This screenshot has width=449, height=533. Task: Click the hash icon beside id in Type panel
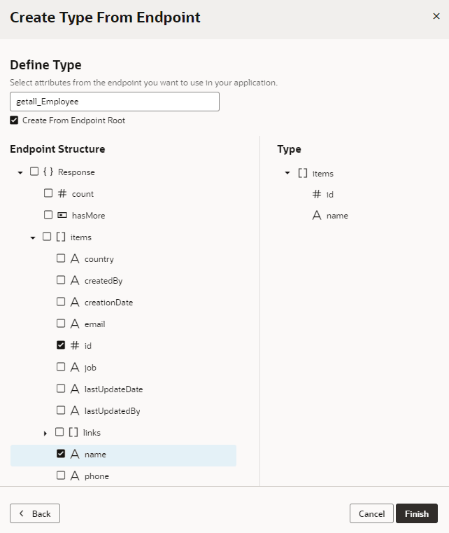[316, 194]
